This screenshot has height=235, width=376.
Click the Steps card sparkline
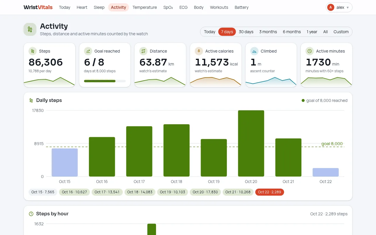[49, 81]
